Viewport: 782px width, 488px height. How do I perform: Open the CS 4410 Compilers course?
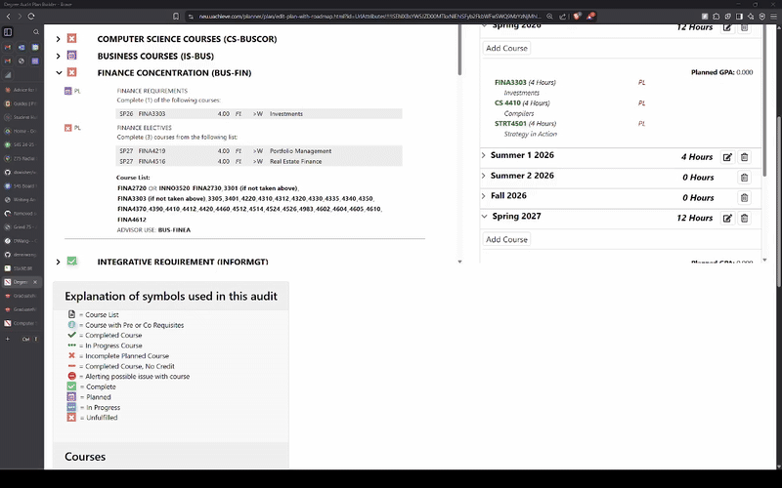[506, 102]
